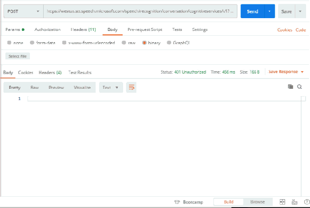Open the help question mark icon
Screen dimensions: 310x208
coord(307,202)
